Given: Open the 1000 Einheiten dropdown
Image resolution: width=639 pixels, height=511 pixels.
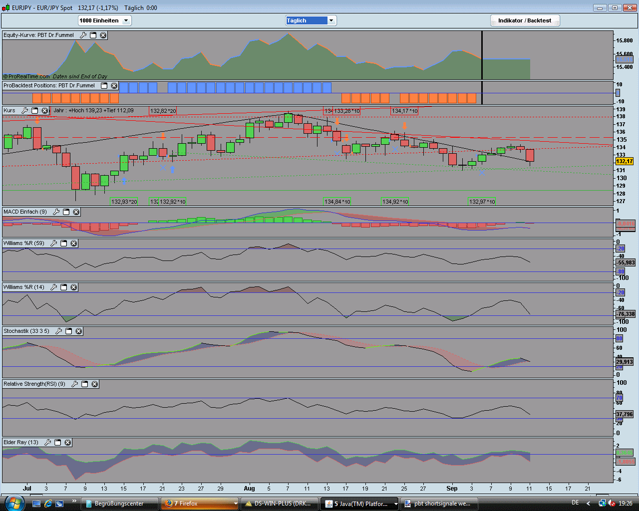Looking at the screenshot, I should [x=105, y=20].
